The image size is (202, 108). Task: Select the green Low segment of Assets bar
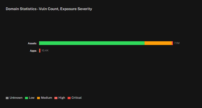point(92,43)
